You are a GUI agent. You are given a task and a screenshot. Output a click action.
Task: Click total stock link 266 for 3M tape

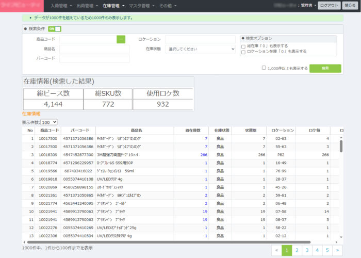[203, 154]
